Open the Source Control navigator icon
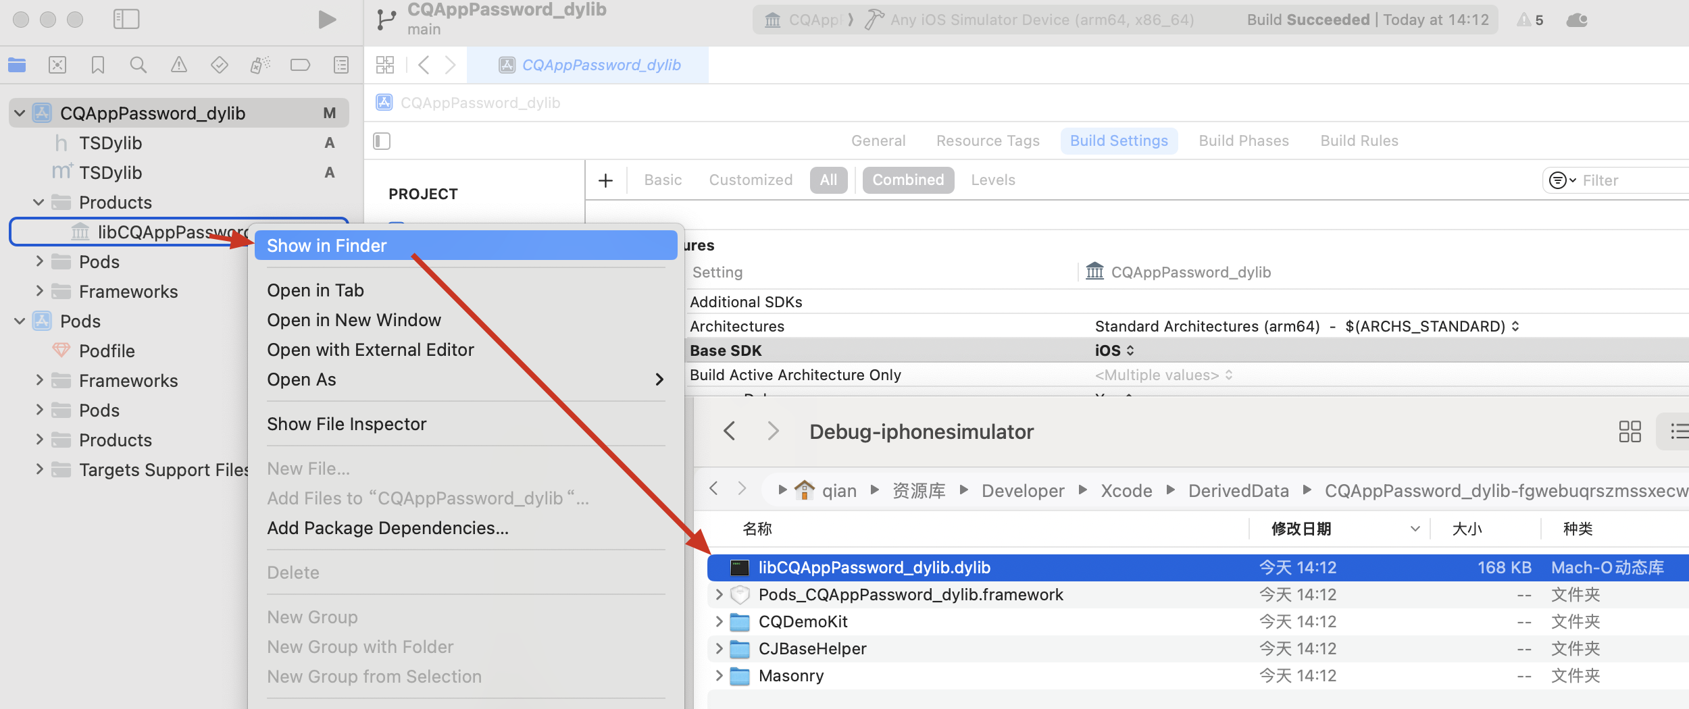1689x709 pixels. tap(57, 65)
